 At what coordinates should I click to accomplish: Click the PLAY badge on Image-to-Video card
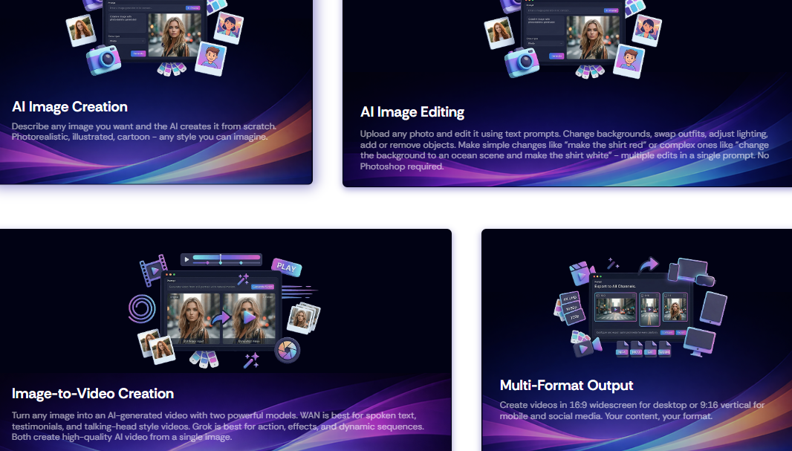[285, 267]
